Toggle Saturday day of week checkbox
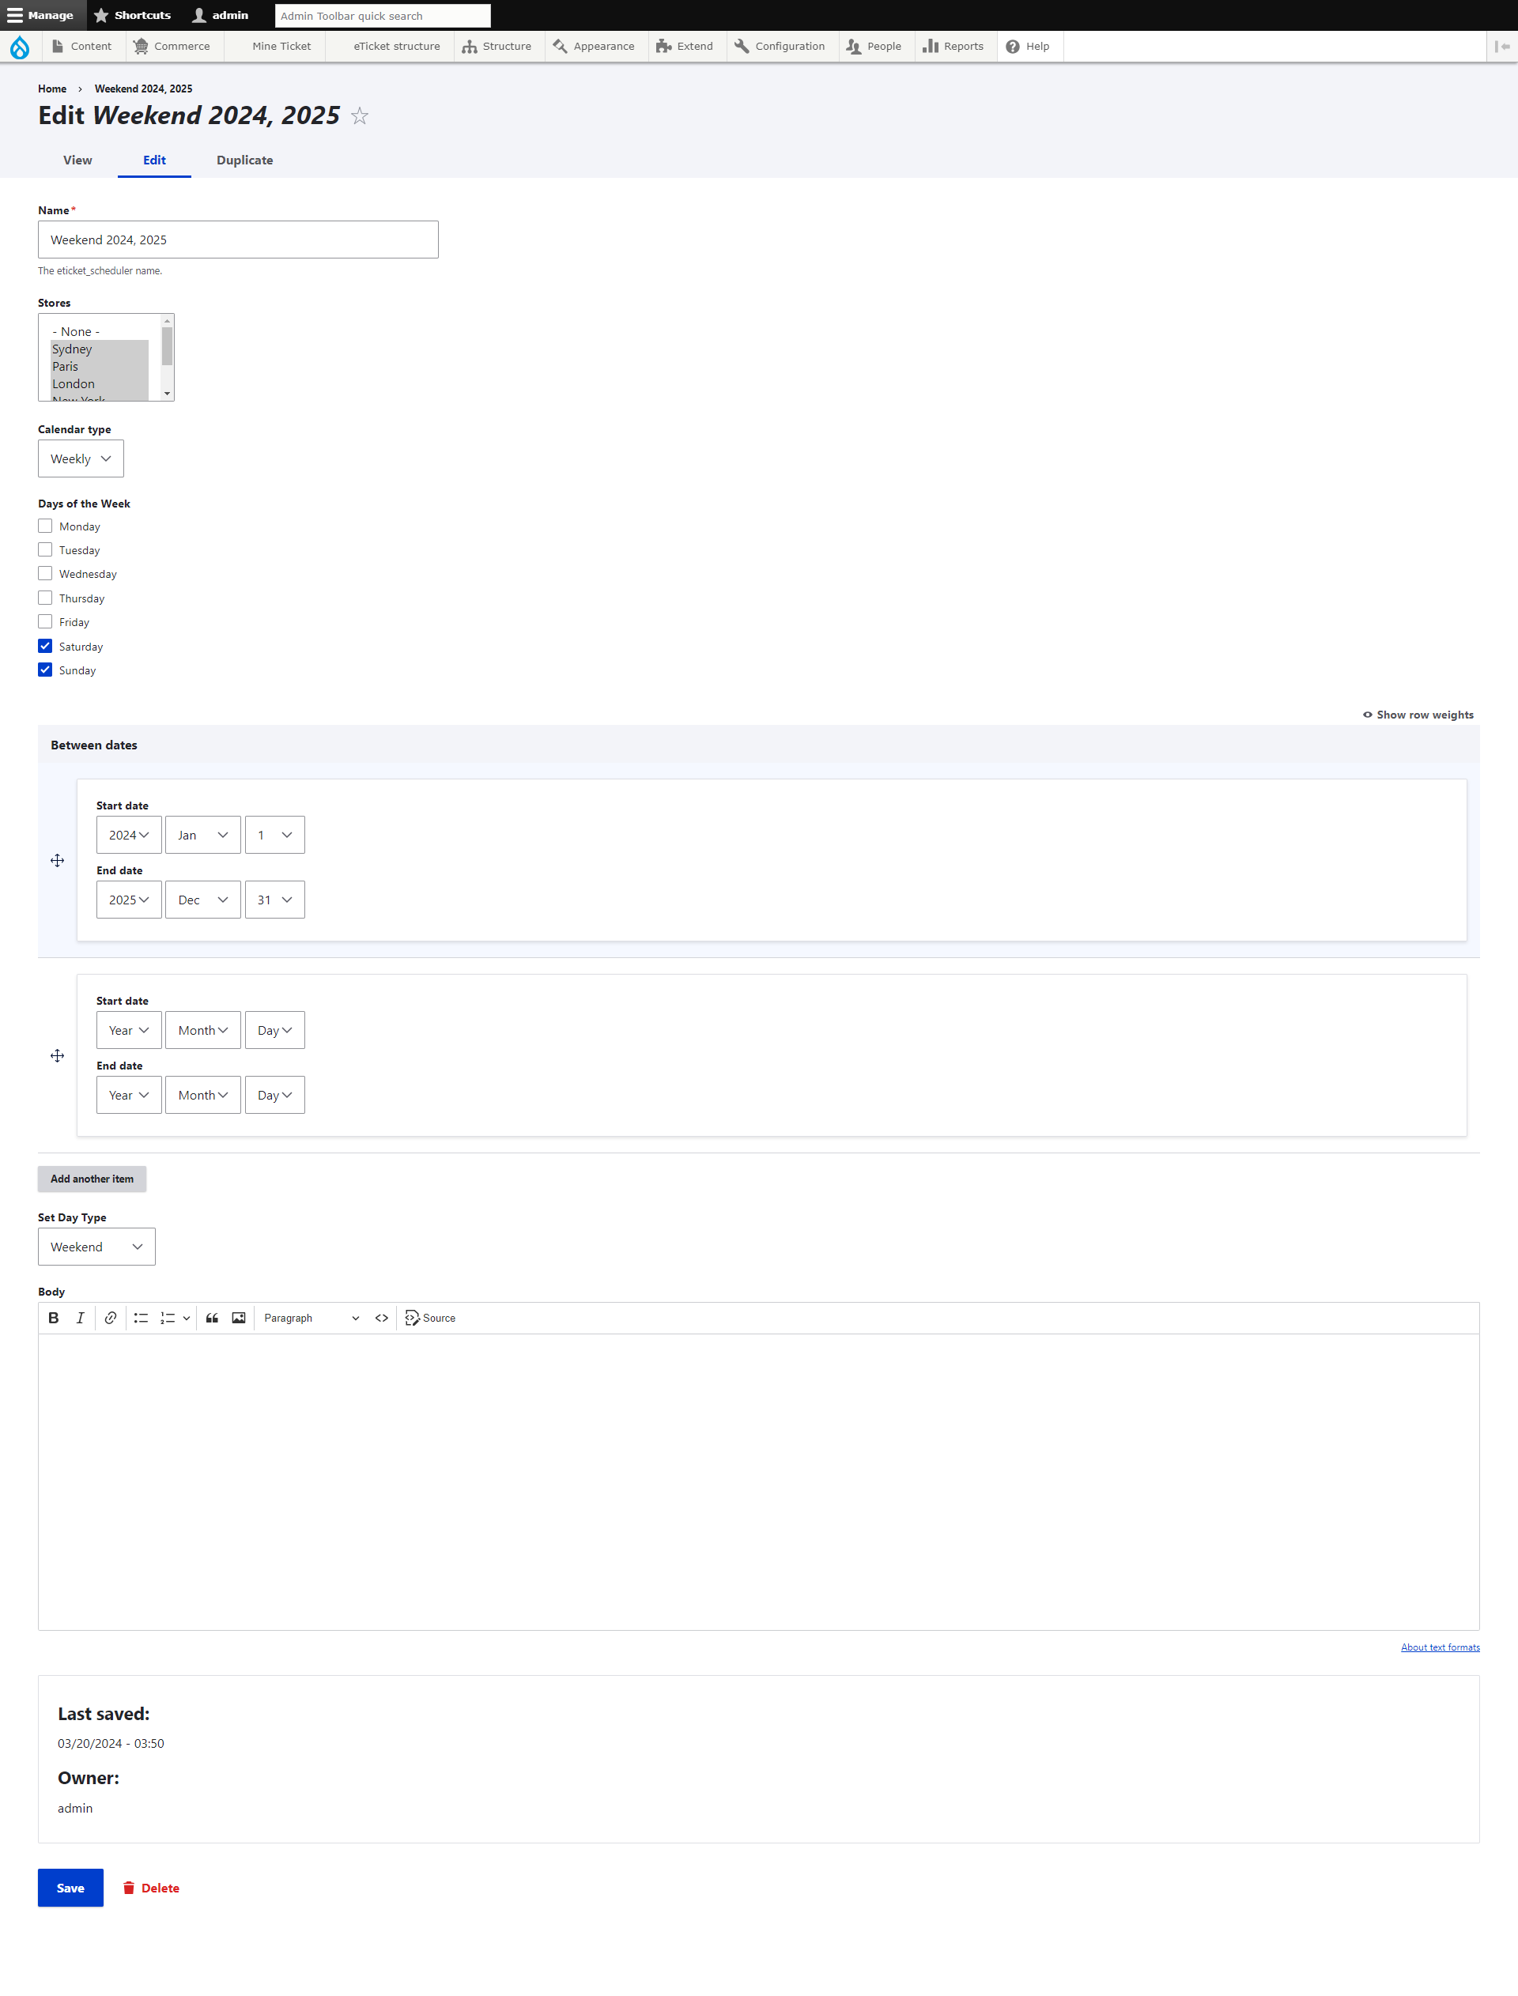The width and height of the screenshot is (1518, 1996). point(44,646)
